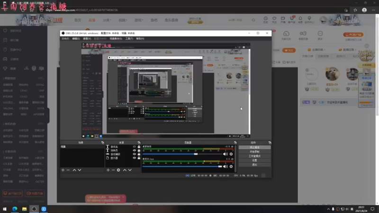The height and width of the screenshot is (213, 379).
Task: Open the 文件(F) menu in OBS
Action: (x=65, y=39)
